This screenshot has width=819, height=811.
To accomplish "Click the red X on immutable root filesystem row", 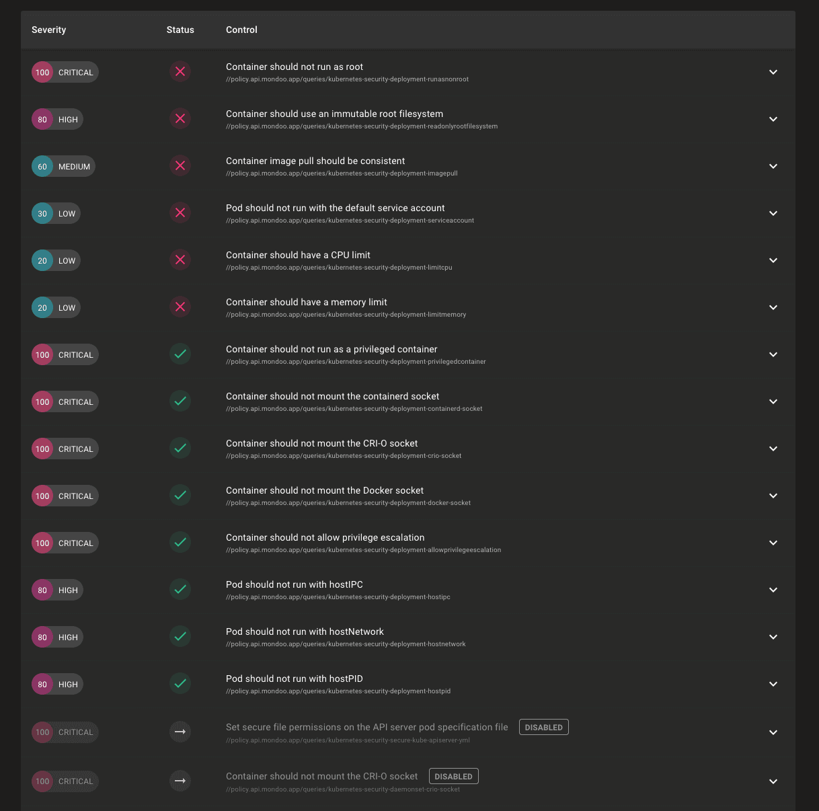I will coord(180,119).
